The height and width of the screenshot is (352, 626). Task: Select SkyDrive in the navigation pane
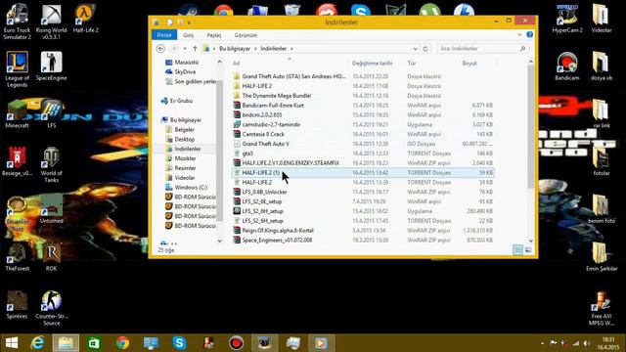click(185, 71)
